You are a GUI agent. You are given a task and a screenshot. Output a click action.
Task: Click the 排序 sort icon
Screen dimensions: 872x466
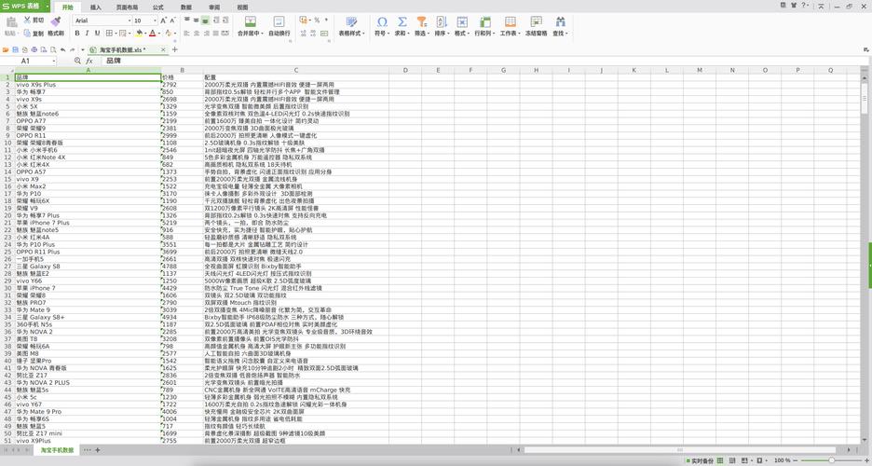coord(442,21)
